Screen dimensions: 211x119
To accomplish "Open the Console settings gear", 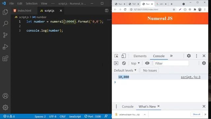I will 204,63.
